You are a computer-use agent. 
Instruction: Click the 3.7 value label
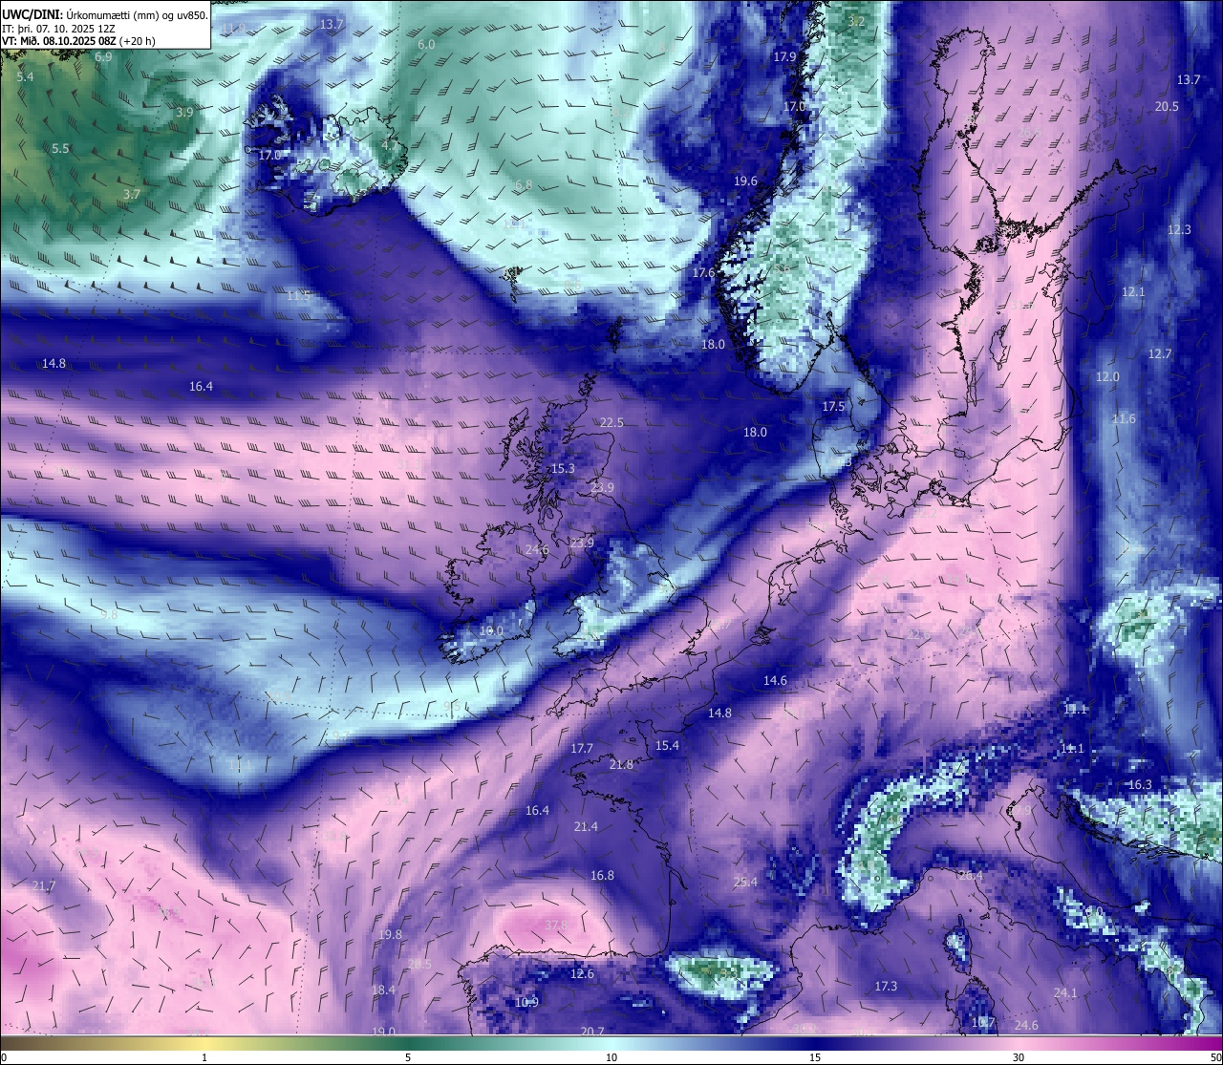pyautogui.click(x=131, y=195)
